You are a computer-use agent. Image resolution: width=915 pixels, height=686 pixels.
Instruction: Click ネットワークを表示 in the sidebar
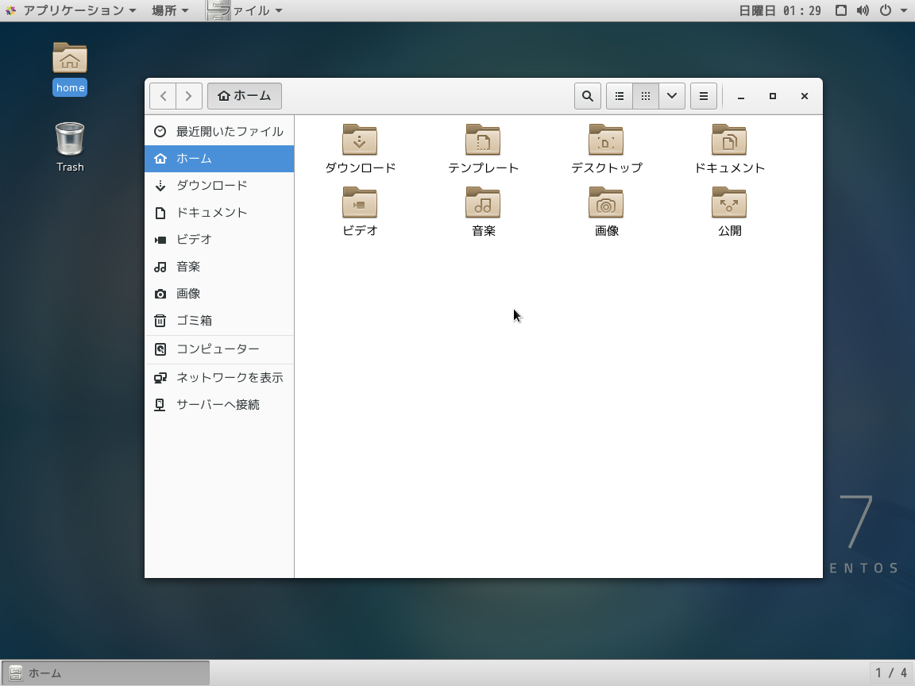tap(219, 377)
